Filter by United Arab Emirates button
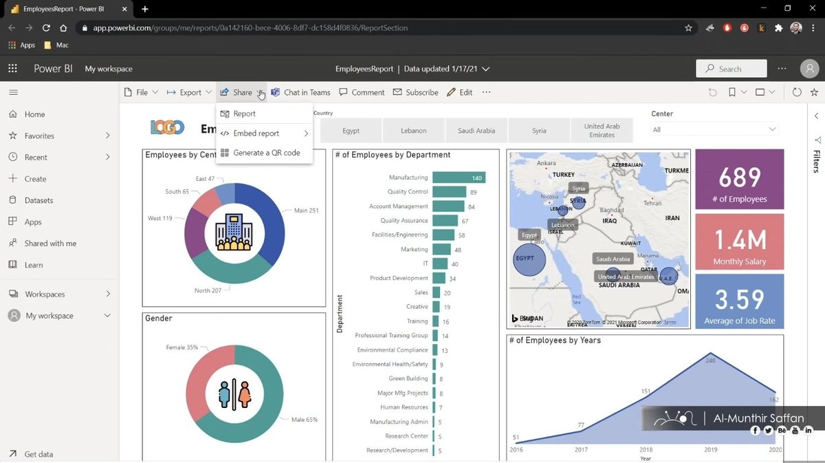825x463 pixels. pos(602,130)
